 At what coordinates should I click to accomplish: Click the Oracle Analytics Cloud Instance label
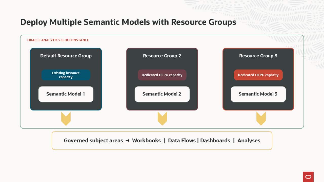pyautogui.click(x=58, y=40)
